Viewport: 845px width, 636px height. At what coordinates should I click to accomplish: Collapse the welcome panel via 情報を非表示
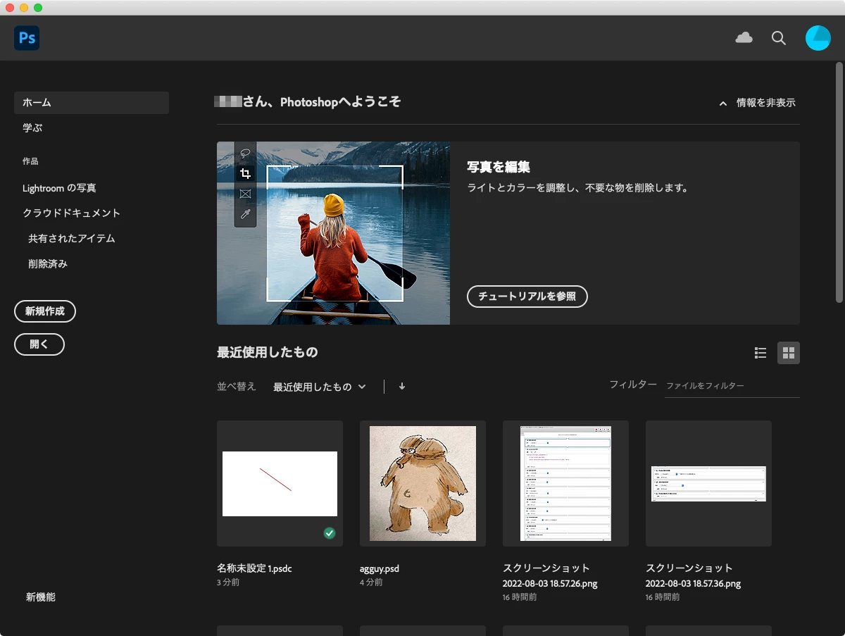click(x=758, y=103)
